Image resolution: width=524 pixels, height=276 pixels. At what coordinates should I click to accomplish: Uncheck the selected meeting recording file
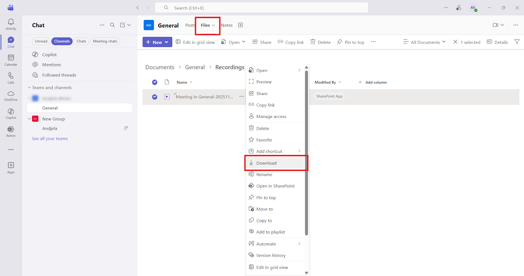tap(155, 97)
